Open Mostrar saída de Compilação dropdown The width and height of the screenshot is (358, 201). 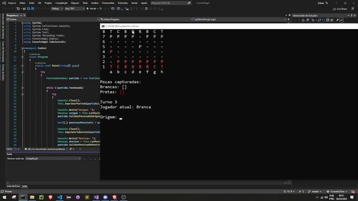(x=53, y=159)
